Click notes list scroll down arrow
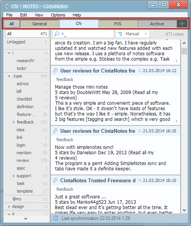 (x=184, y=210)
